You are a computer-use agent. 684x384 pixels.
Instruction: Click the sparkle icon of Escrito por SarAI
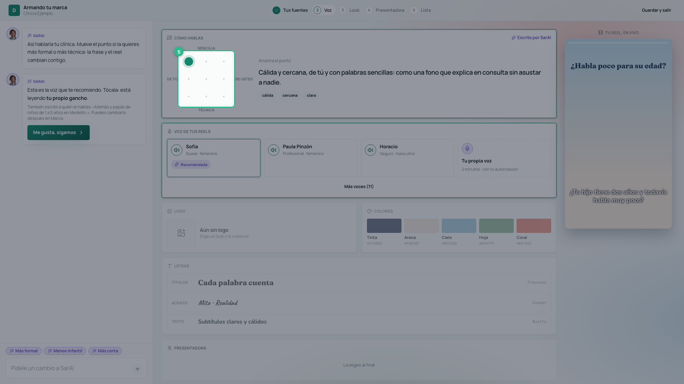[514, 38]
